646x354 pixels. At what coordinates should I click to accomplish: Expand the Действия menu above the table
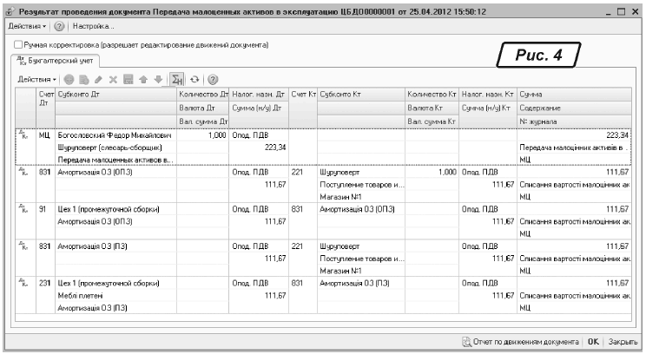[x=38, y=78]
